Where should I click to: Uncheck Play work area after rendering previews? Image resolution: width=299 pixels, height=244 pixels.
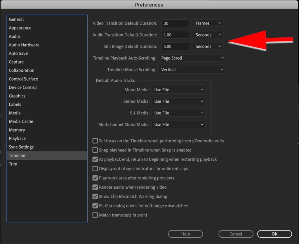95,178
